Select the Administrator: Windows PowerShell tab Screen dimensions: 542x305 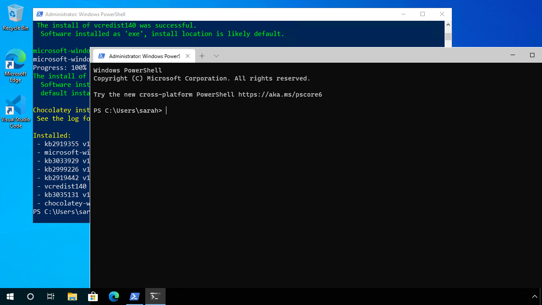coord(144,55)
